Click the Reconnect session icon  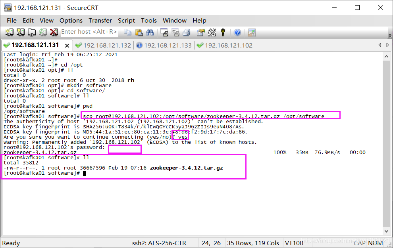pos(42,32)
